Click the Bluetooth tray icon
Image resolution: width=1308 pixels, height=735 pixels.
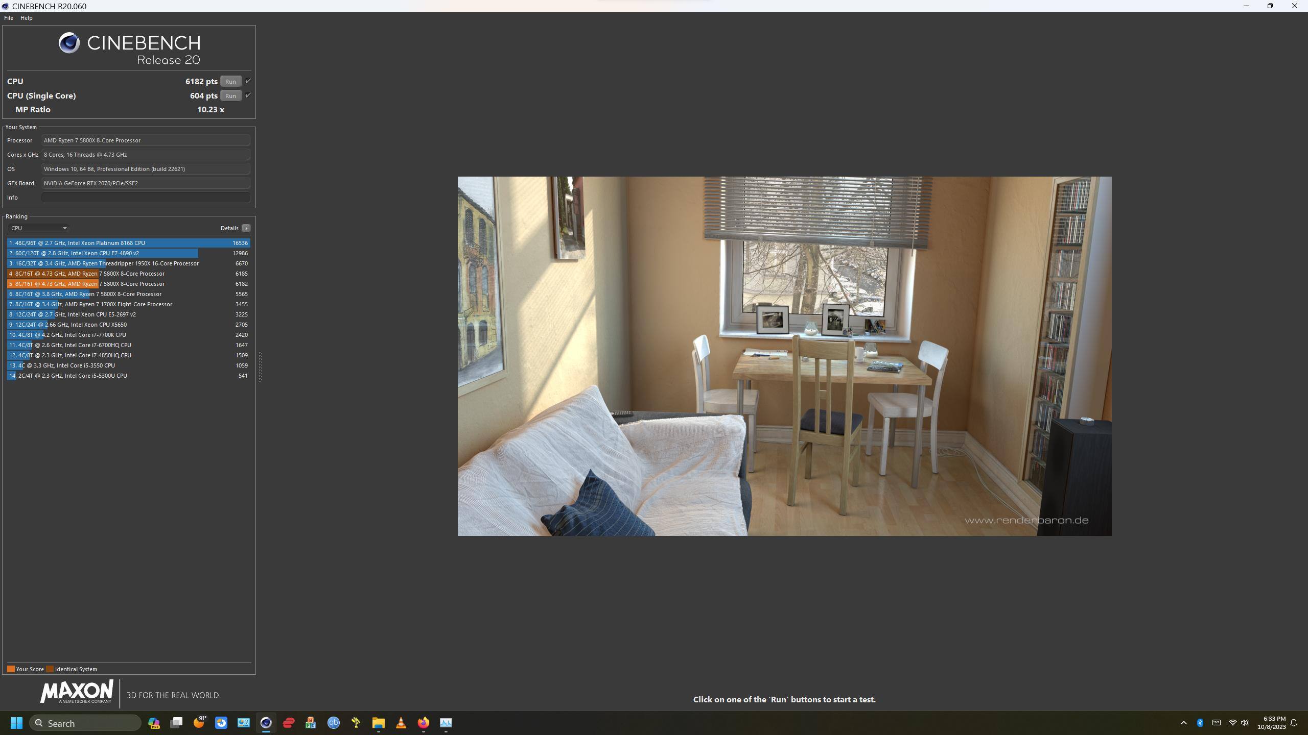click(1200, 723)
